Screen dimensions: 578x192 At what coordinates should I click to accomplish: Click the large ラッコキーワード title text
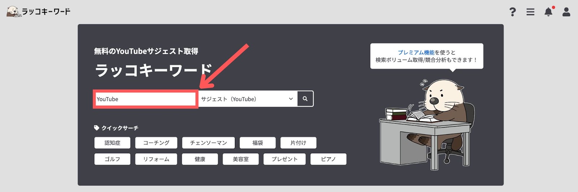[x=154, y=70]
